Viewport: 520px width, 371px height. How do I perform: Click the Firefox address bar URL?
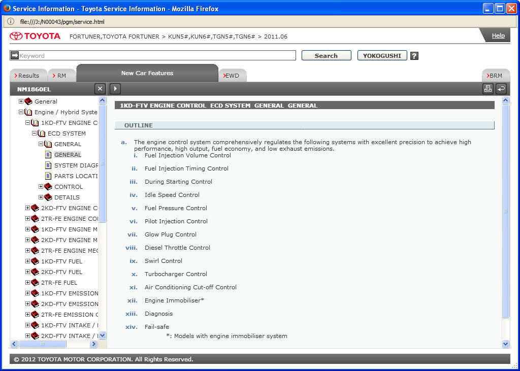pos(62,22)
